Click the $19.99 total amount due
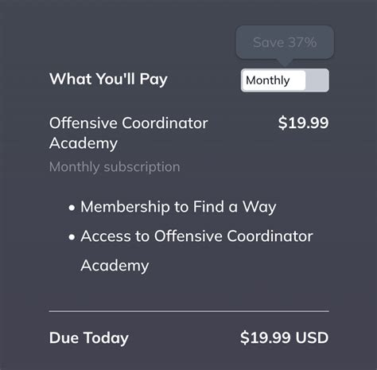Image resolution: width=377 pixels, height=370 pixels. point(265,338)
